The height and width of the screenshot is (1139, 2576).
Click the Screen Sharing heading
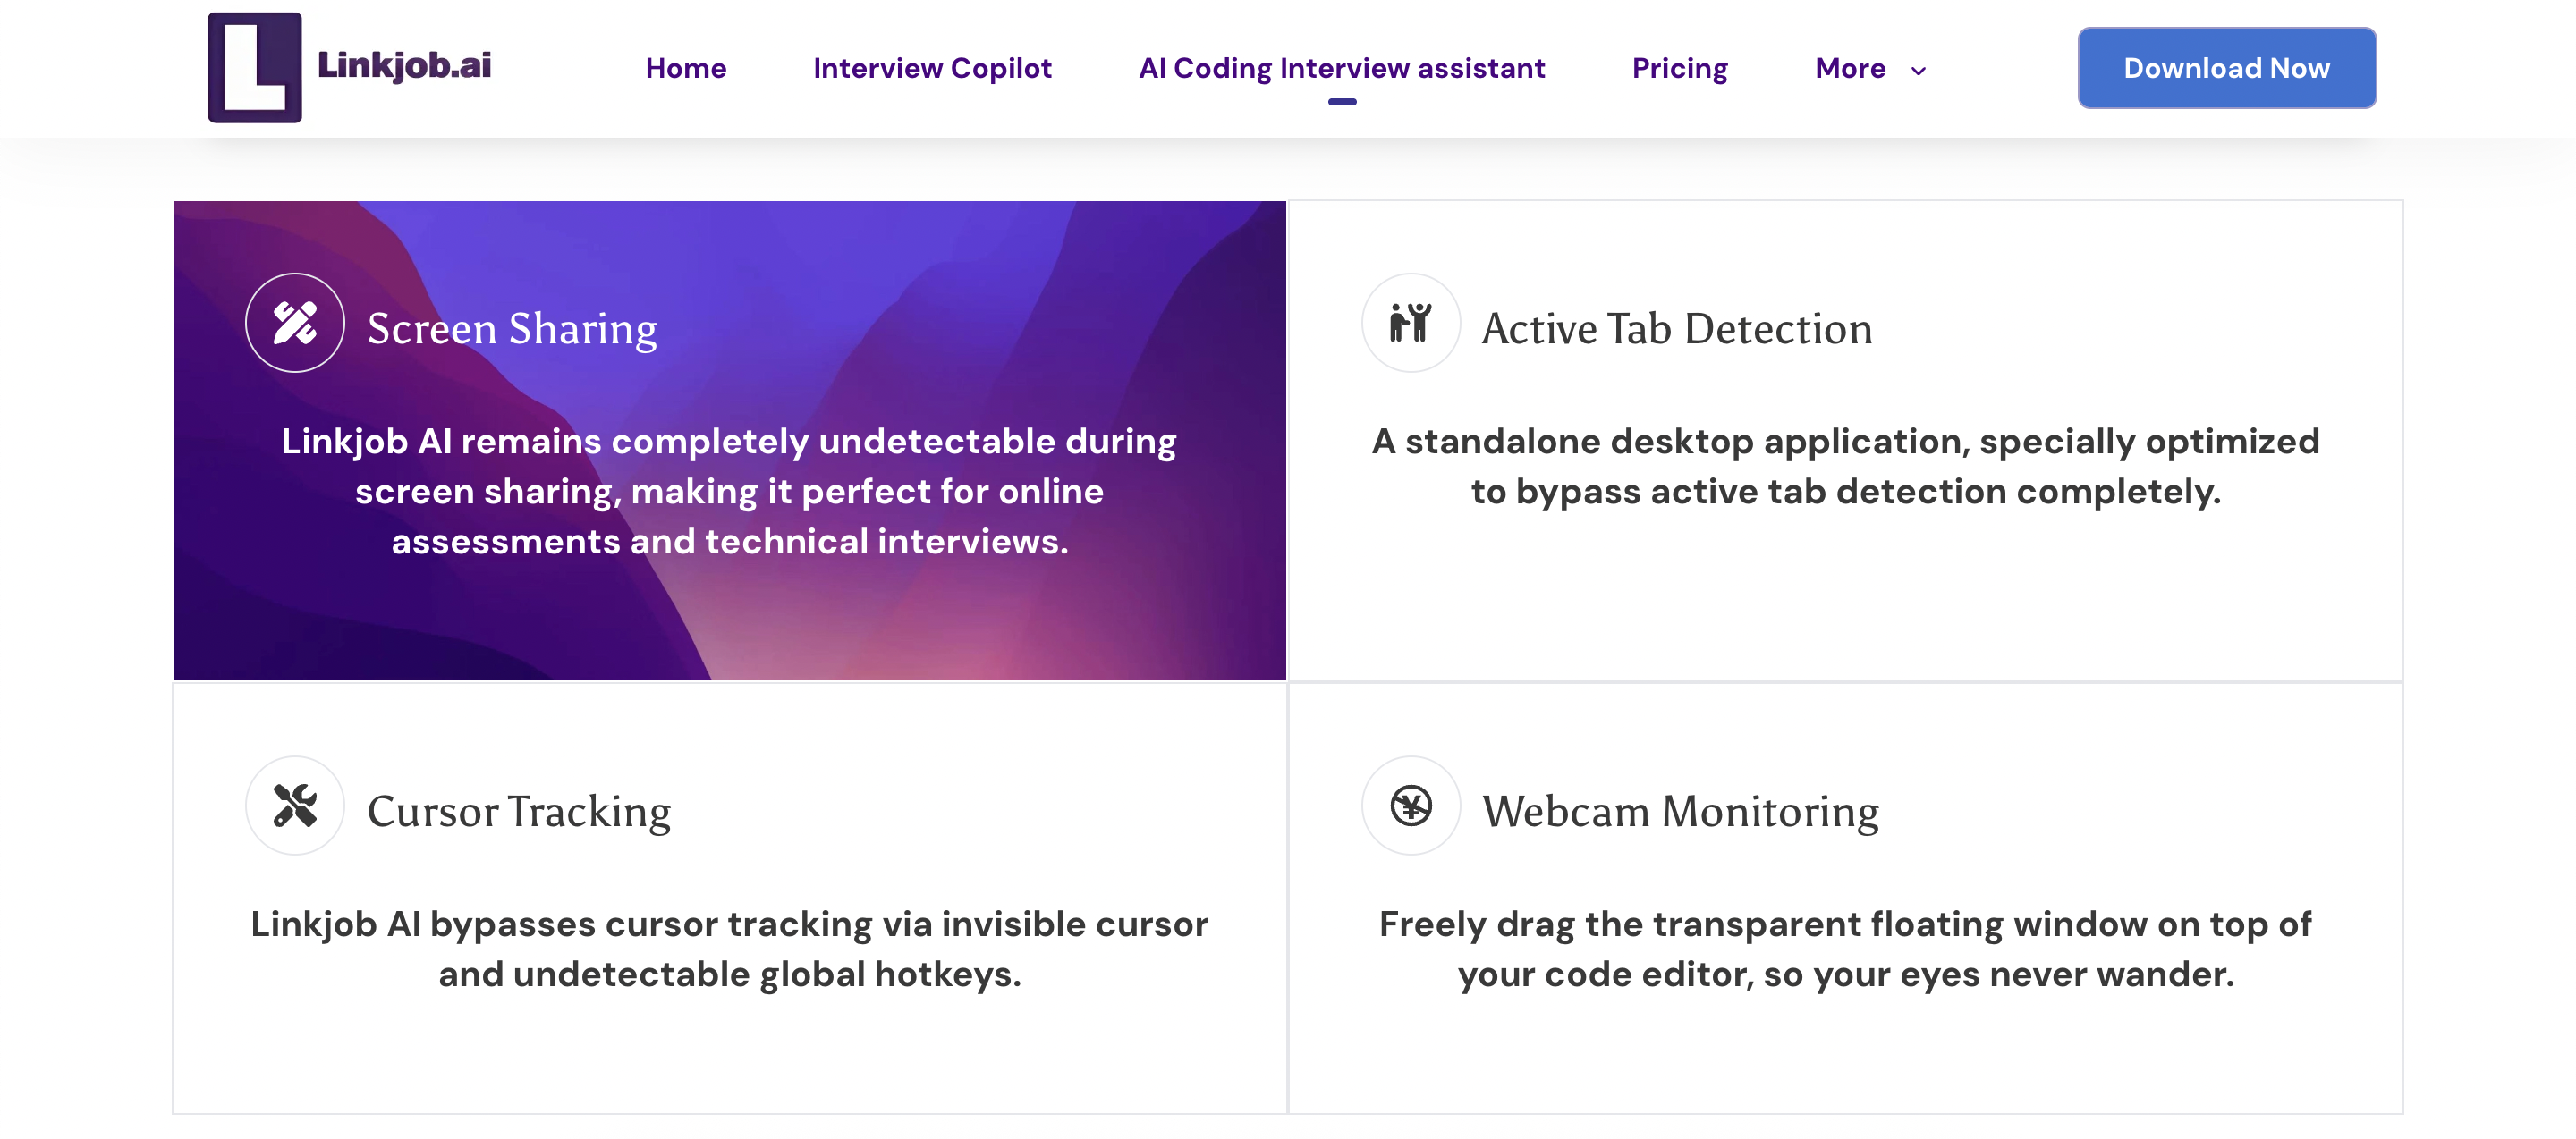(512, 329)
